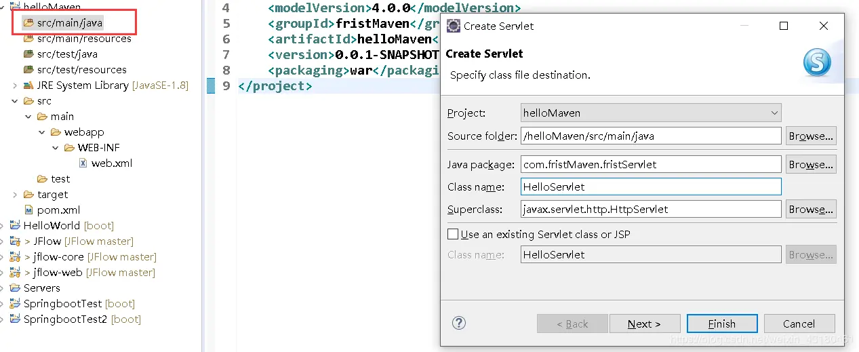Image resolution: width=859 pixels, height=352 pixels.
Task: Click the Next button
Action: click(645, 324)
